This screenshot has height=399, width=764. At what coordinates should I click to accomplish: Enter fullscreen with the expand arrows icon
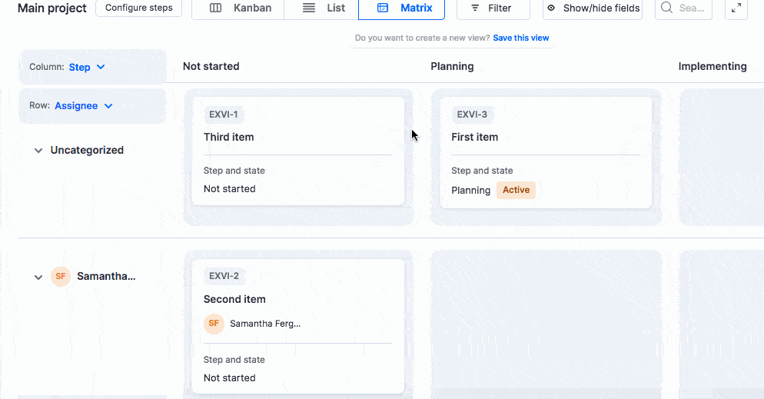pos(736,8)
